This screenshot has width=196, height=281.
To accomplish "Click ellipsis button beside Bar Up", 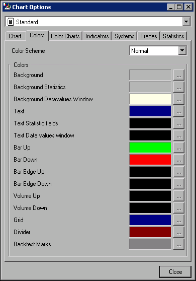I will [178, 148].
